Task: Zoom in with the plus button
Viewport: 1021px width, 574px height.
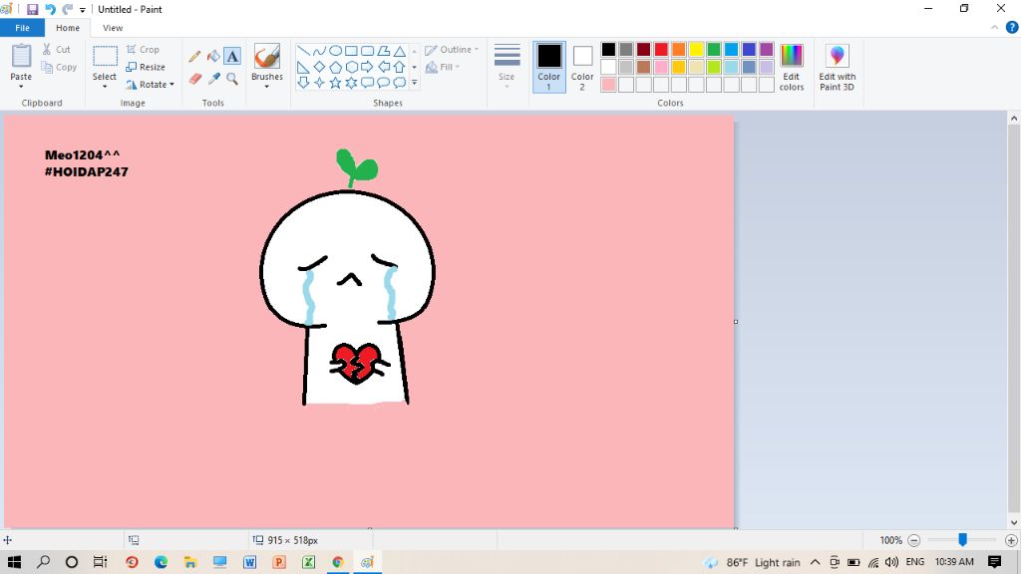Action: (x=1011, y=540)
